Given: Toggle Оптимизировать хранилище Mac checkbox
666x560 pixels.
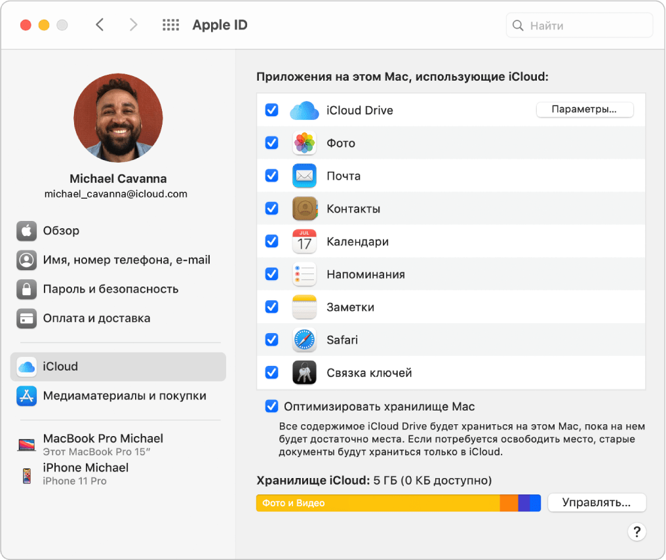Looking at the screenshot, I should coord(271,407).
